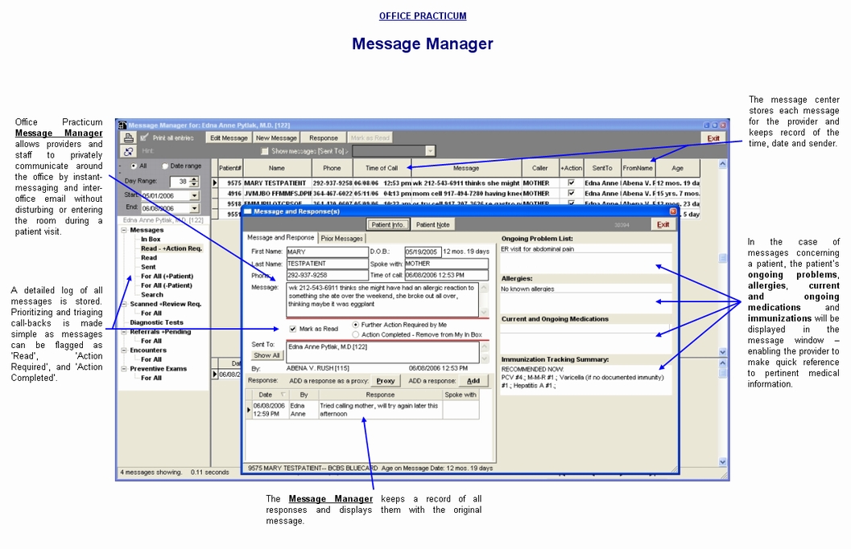Viewport: 851px width, 549px height.
Task: Select the response row dated 06/08/2006 12:59 PM
Action: (362, 410)
